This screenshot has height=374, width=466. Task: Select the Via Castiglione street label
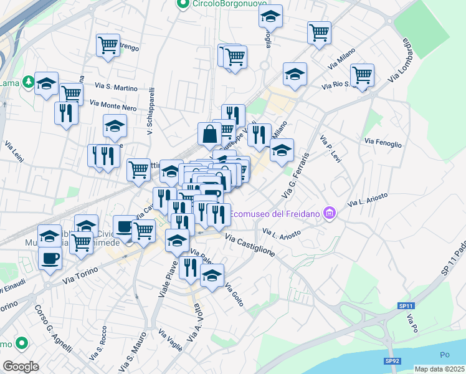tap(250, 244)
